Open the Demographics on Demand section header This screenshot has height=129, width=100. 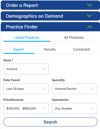(x=50, y=16)
